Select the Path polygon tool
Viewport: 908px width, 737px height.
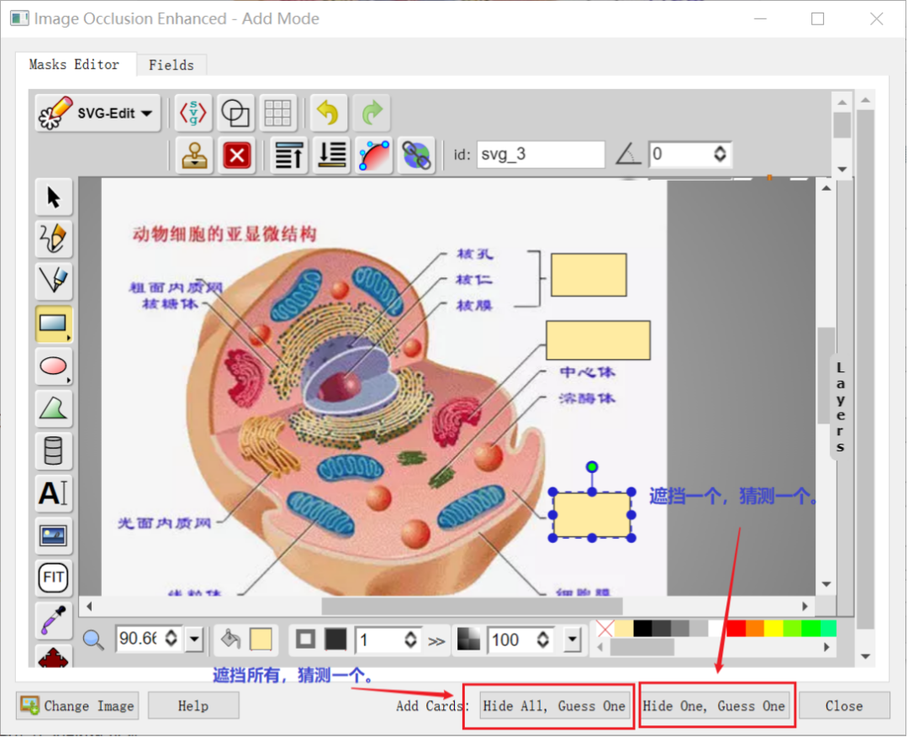click(x=53, y=408)
